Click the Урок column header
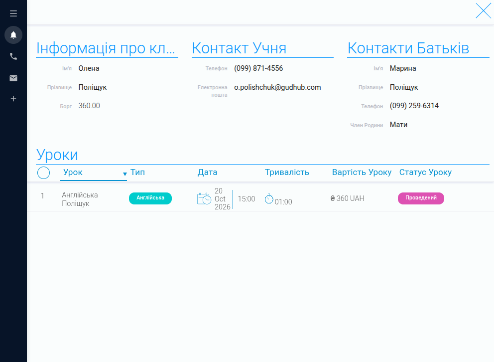The image size is (494, 362). [x=73, y=172]
